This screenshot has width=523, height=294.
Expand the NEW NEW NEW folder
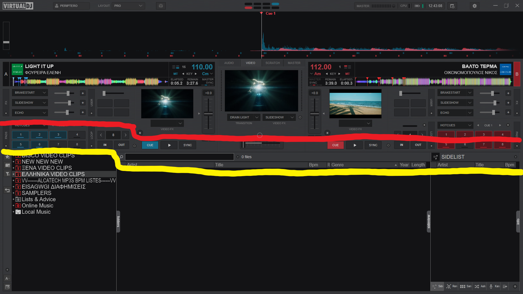pos(13,162)
